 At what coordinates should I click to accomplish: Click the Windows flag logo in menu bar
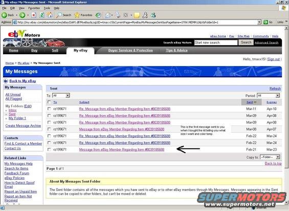point(284,8)
